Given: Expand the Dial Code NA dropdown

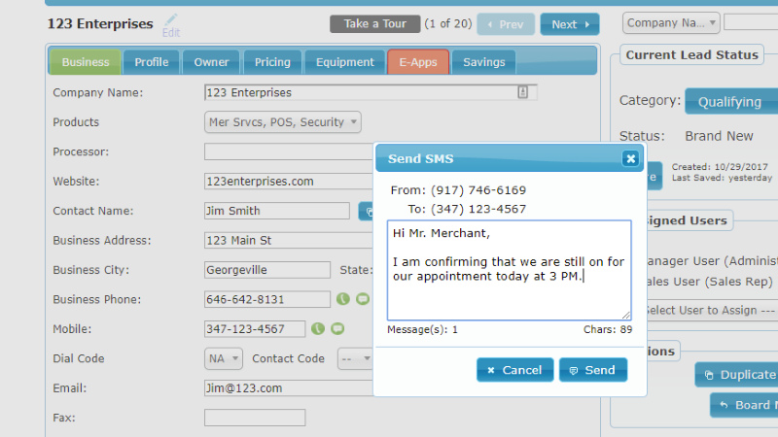Looking at the screenshot, I should pyautogui.click(x=224, y=358).
